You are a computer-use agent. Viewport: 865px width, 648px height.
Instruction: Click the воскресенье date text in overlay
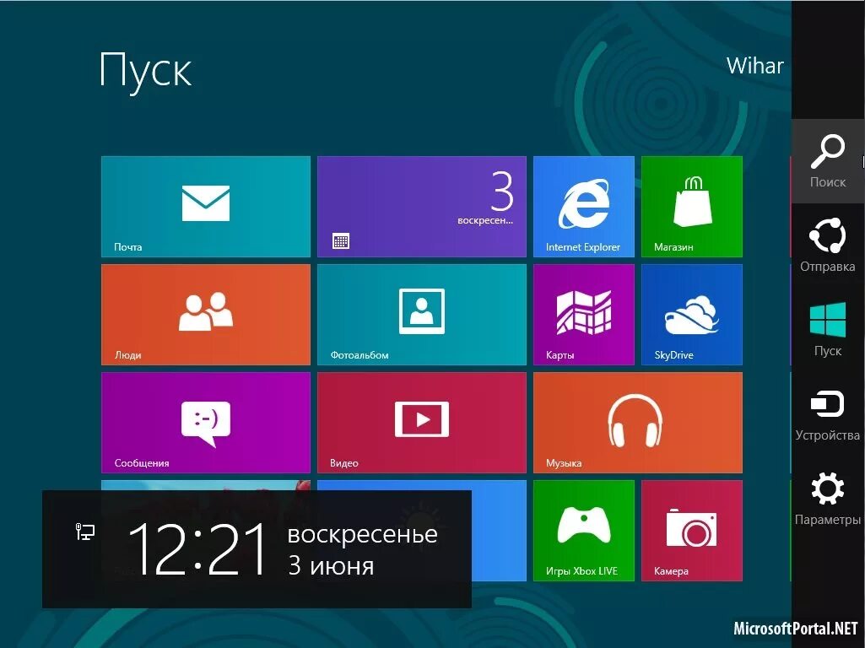click(x=362, y=534)
